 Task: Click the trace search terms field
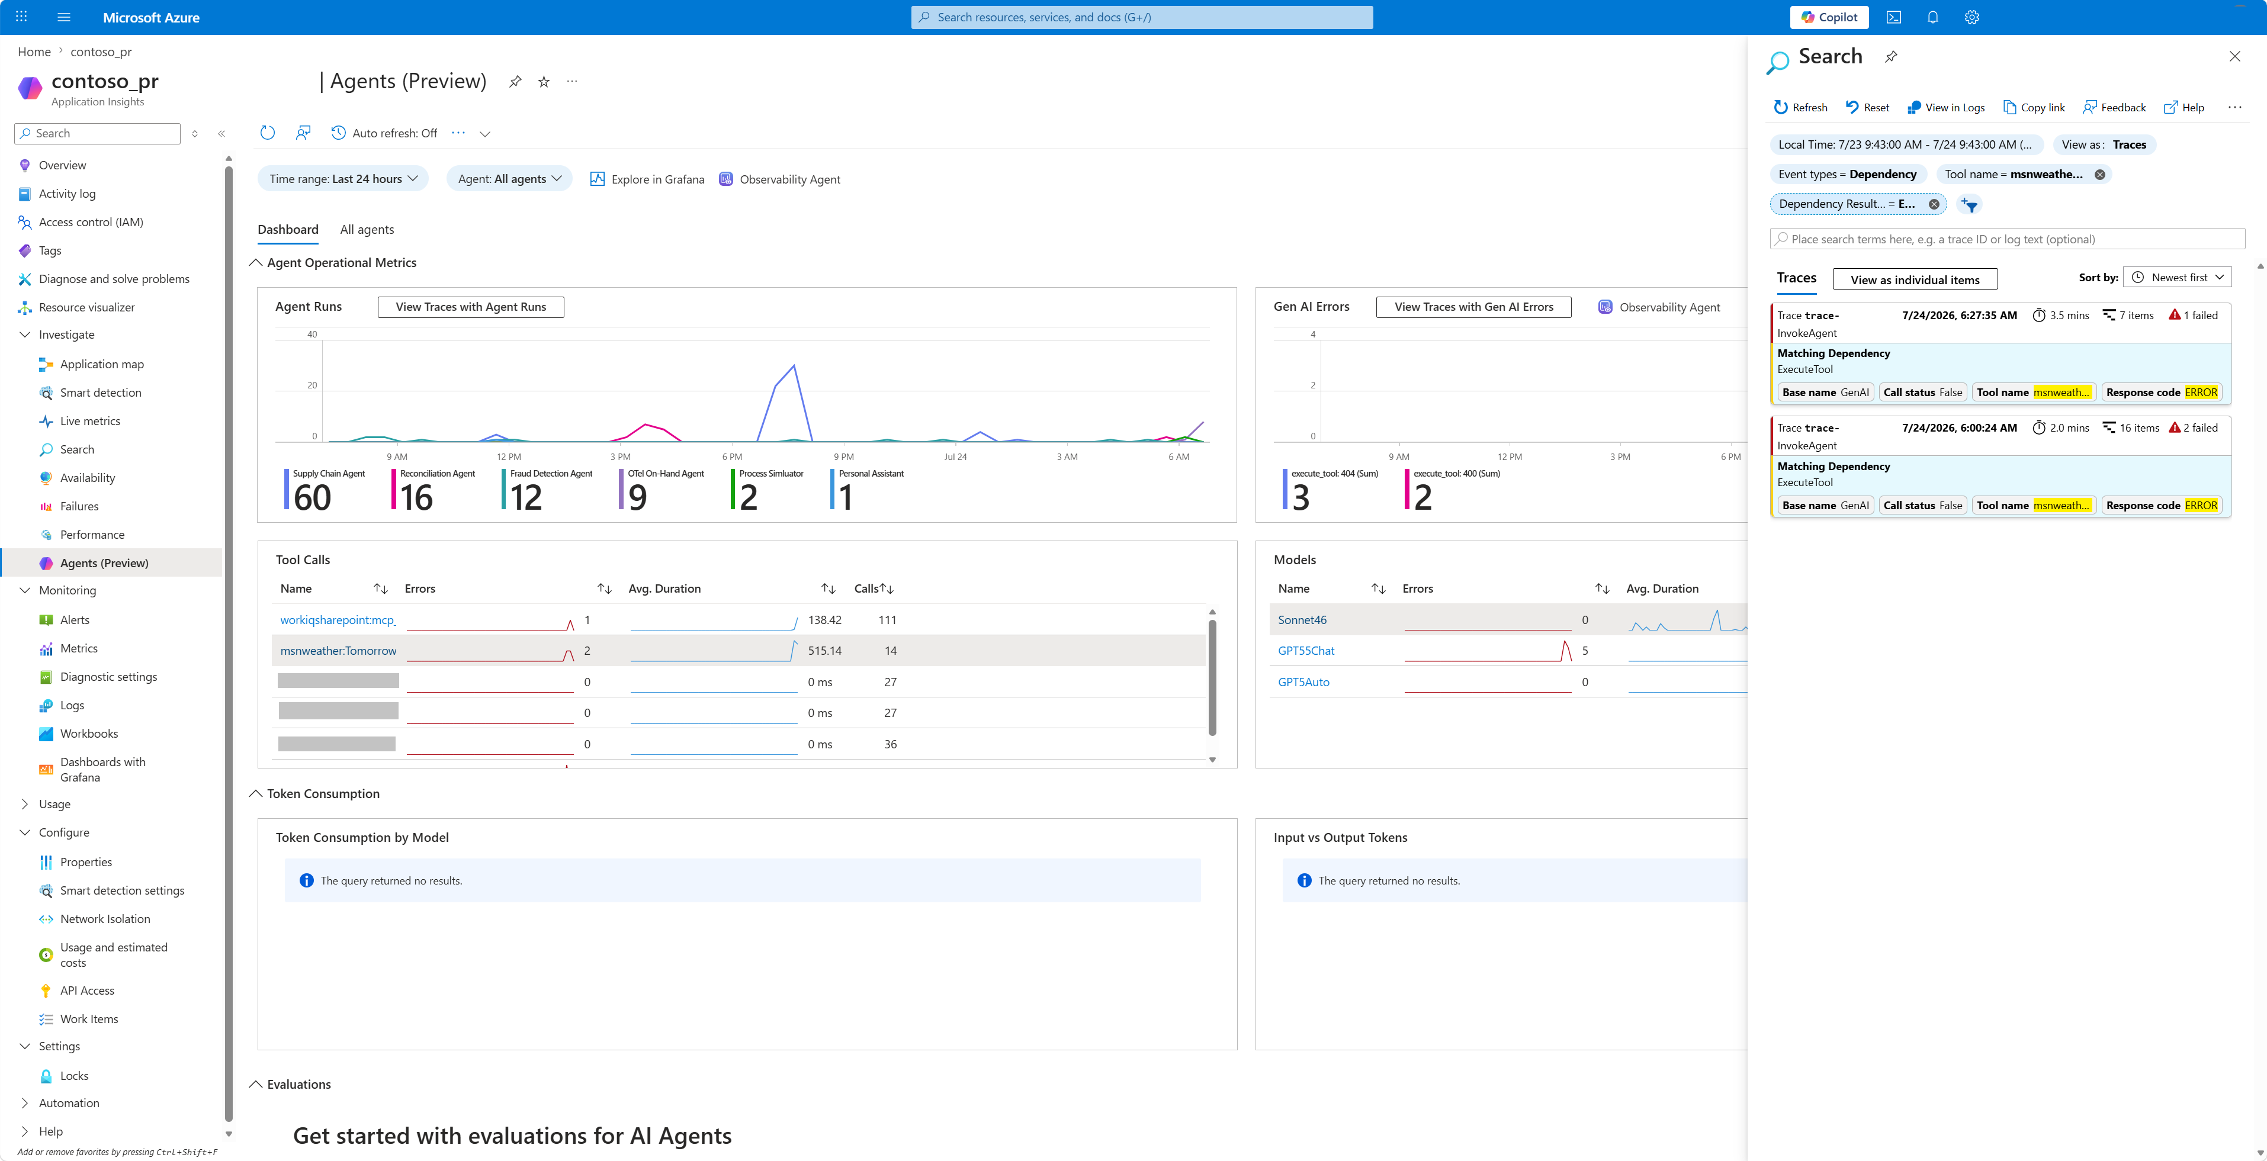point(2006,239)
